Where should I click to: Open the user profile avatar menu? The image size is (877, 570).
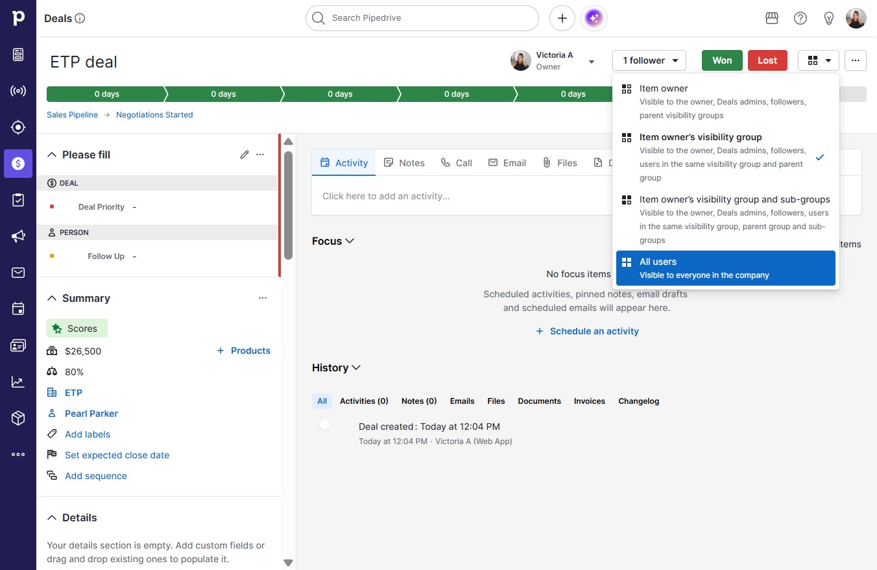tap(856, 18)
